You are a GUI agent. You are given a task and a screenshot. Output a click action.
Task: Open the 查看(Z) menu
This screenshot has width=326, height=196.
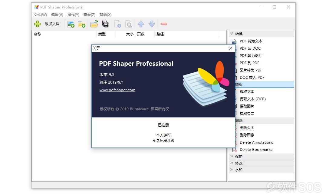point(89,15)
